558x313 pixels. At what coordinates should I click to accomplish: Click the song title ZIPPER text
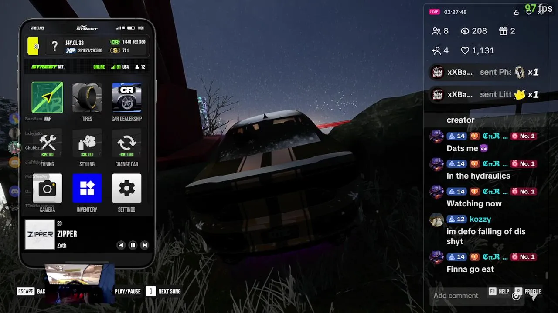[67, 234]
